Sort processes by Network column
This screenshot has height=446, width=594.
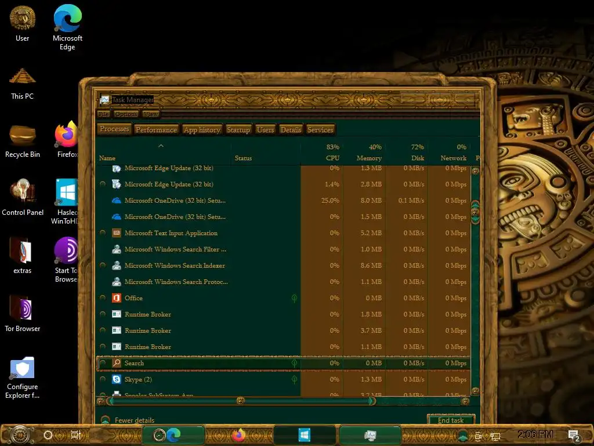tap(449, 153)
